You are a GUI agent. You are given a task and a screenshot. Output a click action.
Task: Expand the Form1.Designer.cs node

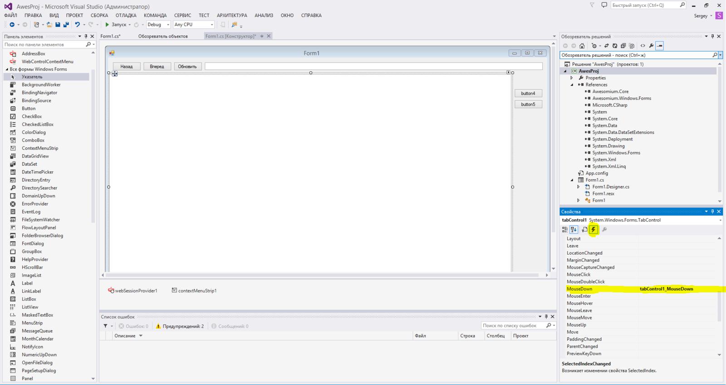(x=579, y=187)
